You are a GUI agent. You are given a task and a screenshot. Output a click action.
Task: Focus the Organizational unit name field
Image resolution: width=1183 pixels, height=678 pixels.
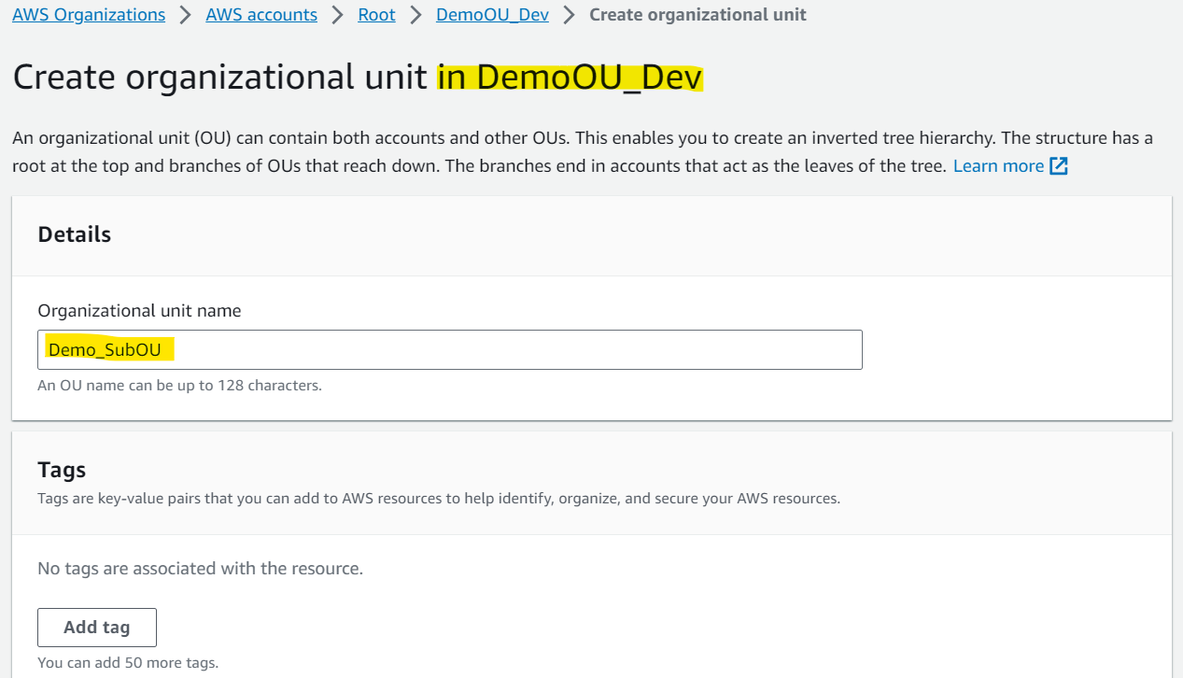click(450, 349)
